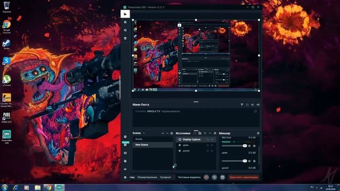Click the sidebar icon with the green new badge
The image size is (340, 191).
(125, 144)
